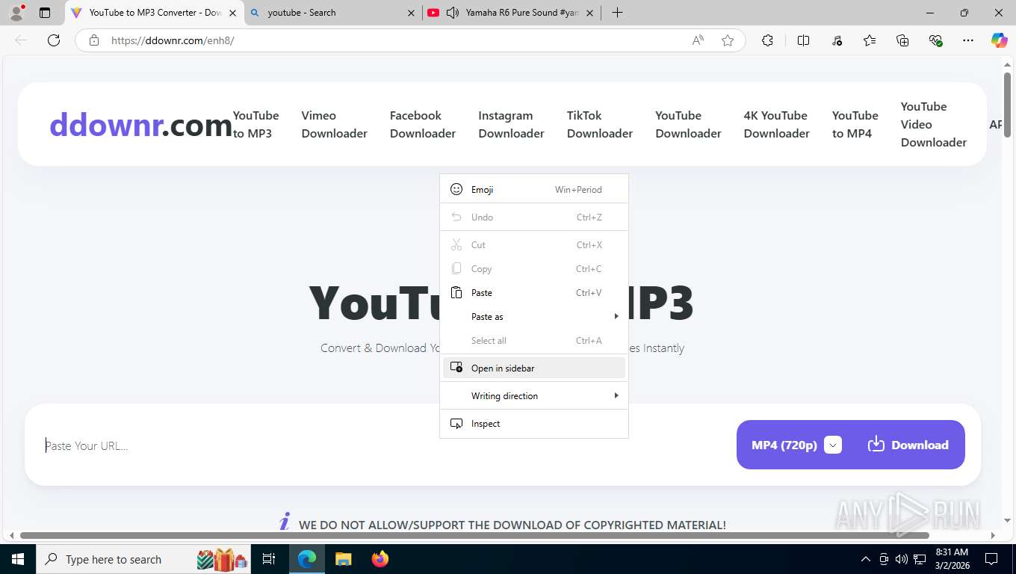Open the Instagram Downloader nav link
The width and height of the screenshot is (1016, 574).
[x=511, y=124]
